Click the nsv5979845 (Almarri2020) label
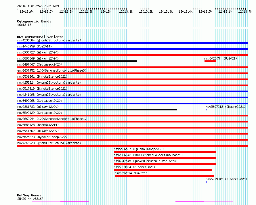This screenshot has height=205, width=256. tap(226, 179)
